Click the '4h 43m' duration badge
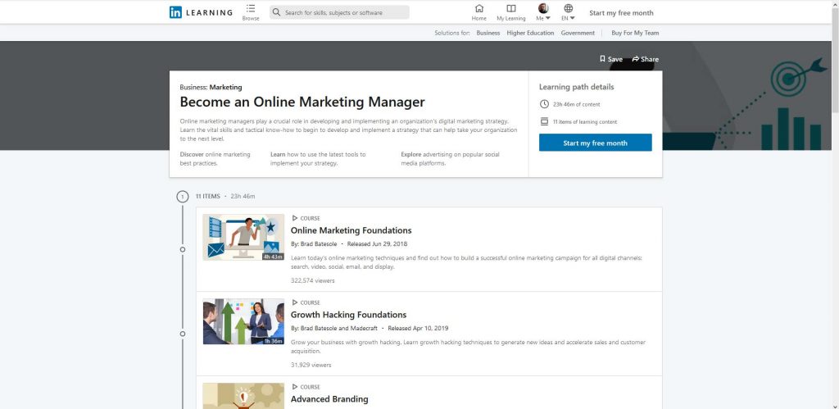This screenshot has width=839, height=409. 272,257
